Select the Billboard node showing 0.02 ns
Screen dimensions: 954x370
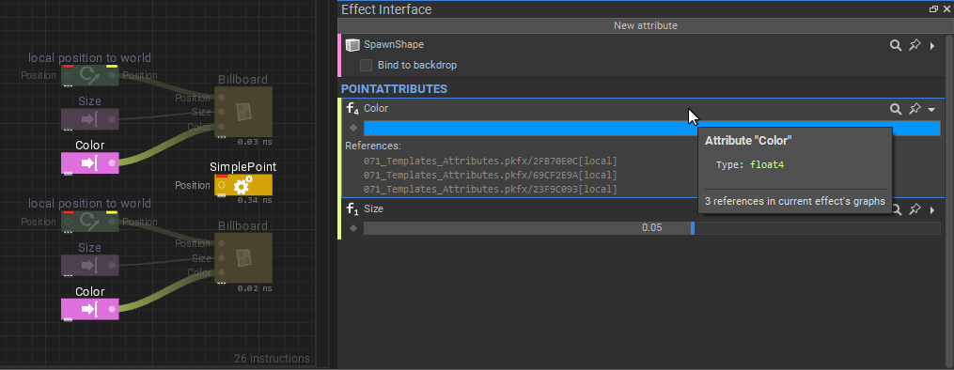[x=243, y=257]
